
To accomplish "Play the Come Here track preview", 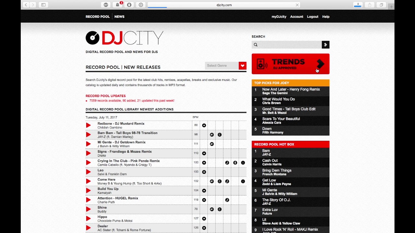I will pos(88,181).
